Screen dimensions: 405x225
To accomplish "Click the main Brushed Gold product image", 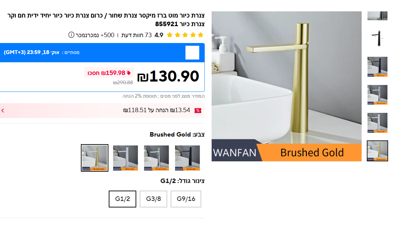I will click(286, 86).
